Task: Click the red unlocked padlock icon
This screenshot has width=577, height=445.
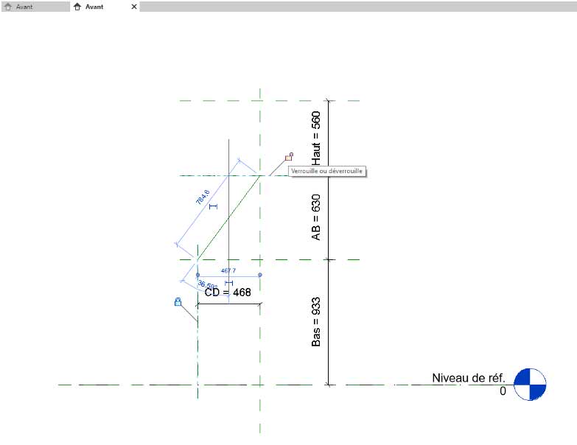Action: (x=289, y=157)
